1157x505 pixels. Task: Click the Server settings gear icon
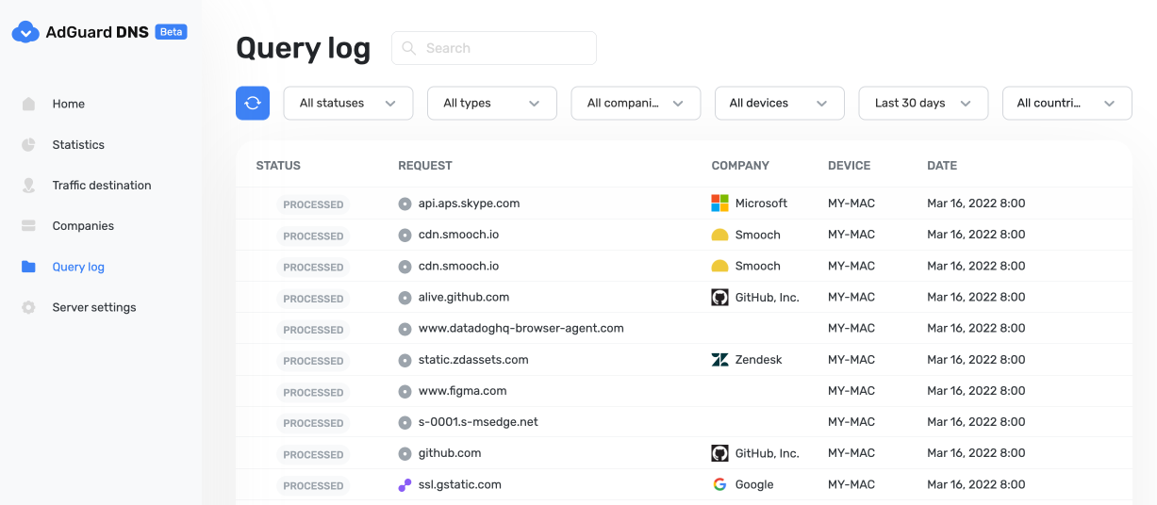tap(28, 307)
